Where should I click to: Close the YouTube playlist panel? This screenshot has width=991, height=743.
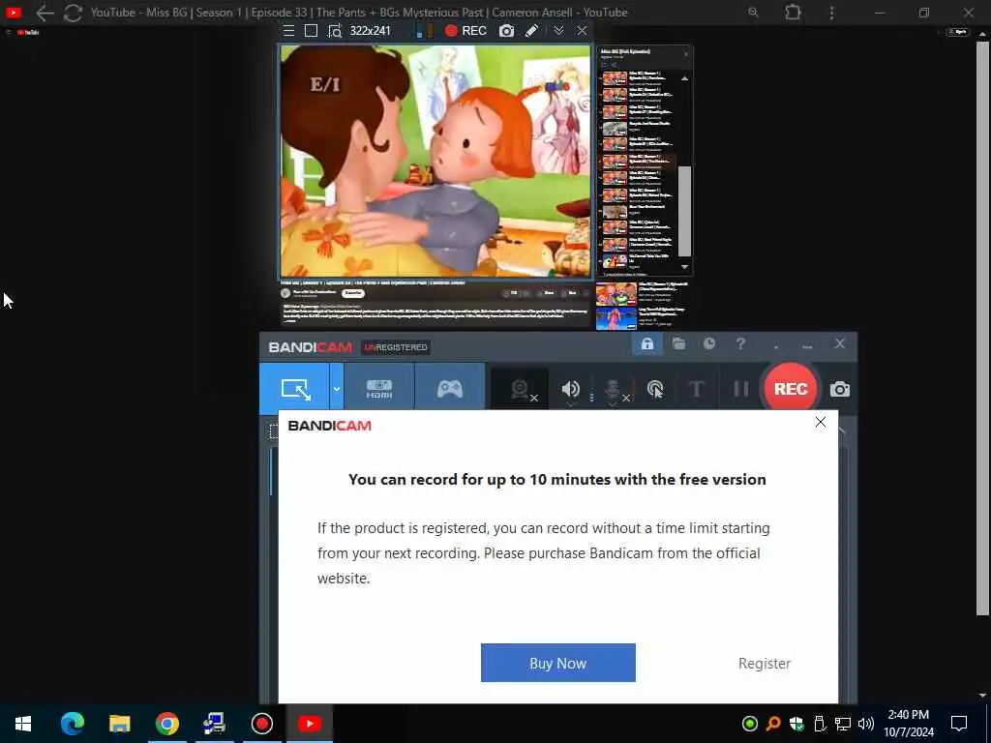pos(686,54)
